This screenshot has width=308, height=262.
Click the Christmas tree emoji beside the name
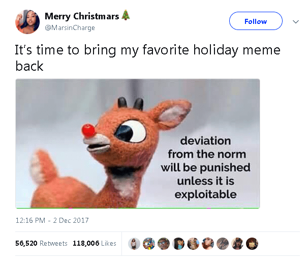click(126, 16)
